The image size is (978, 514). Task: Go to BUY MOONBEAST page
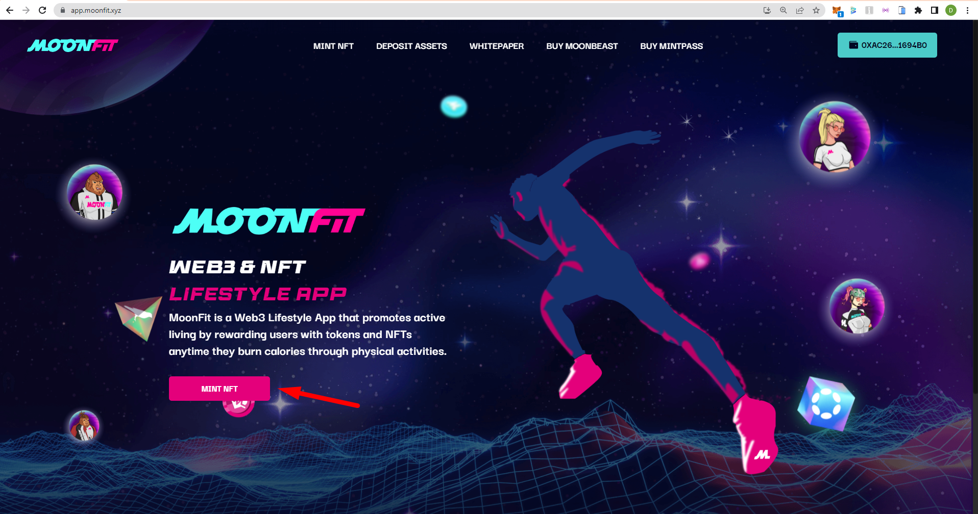click(x=582, y=46)
